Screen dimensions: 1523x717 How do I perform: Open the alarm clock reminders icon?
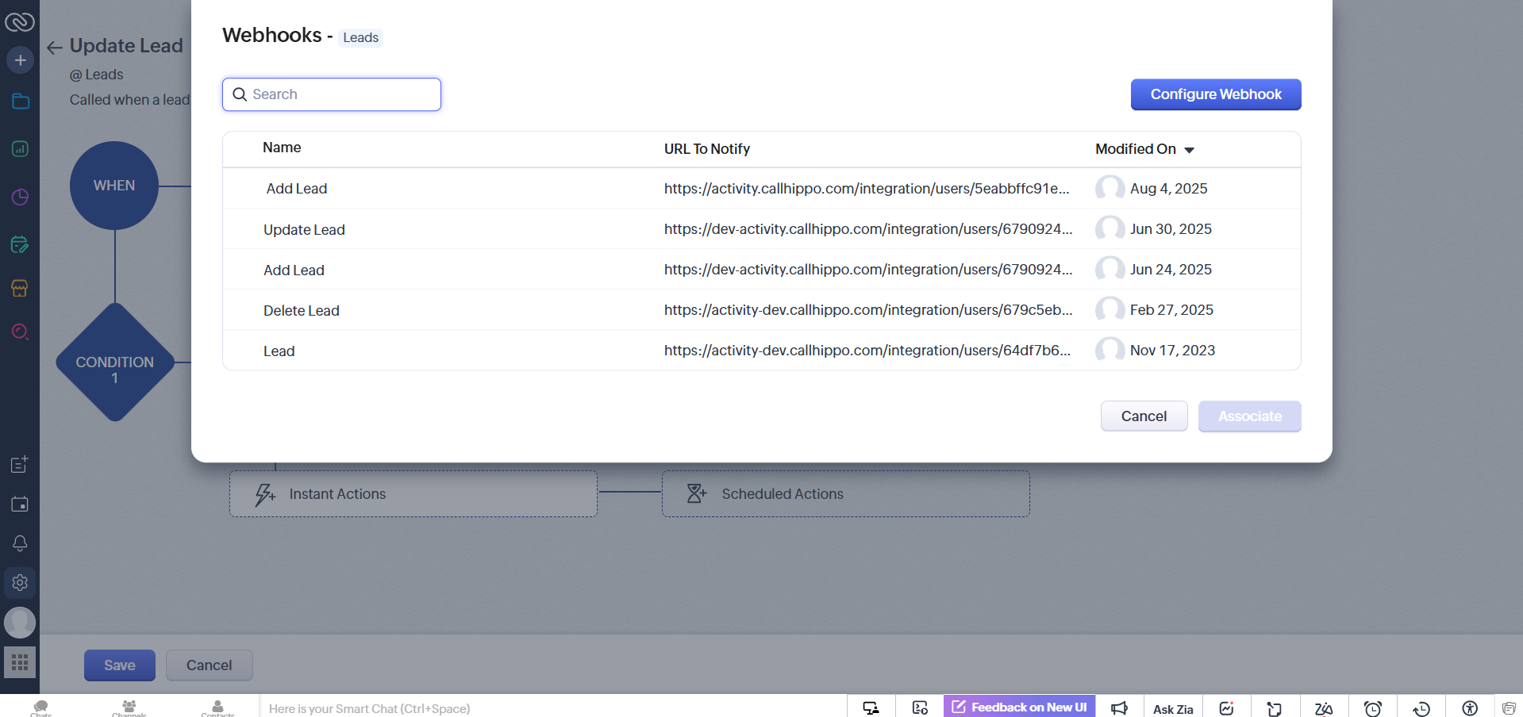coord(1373,708)
